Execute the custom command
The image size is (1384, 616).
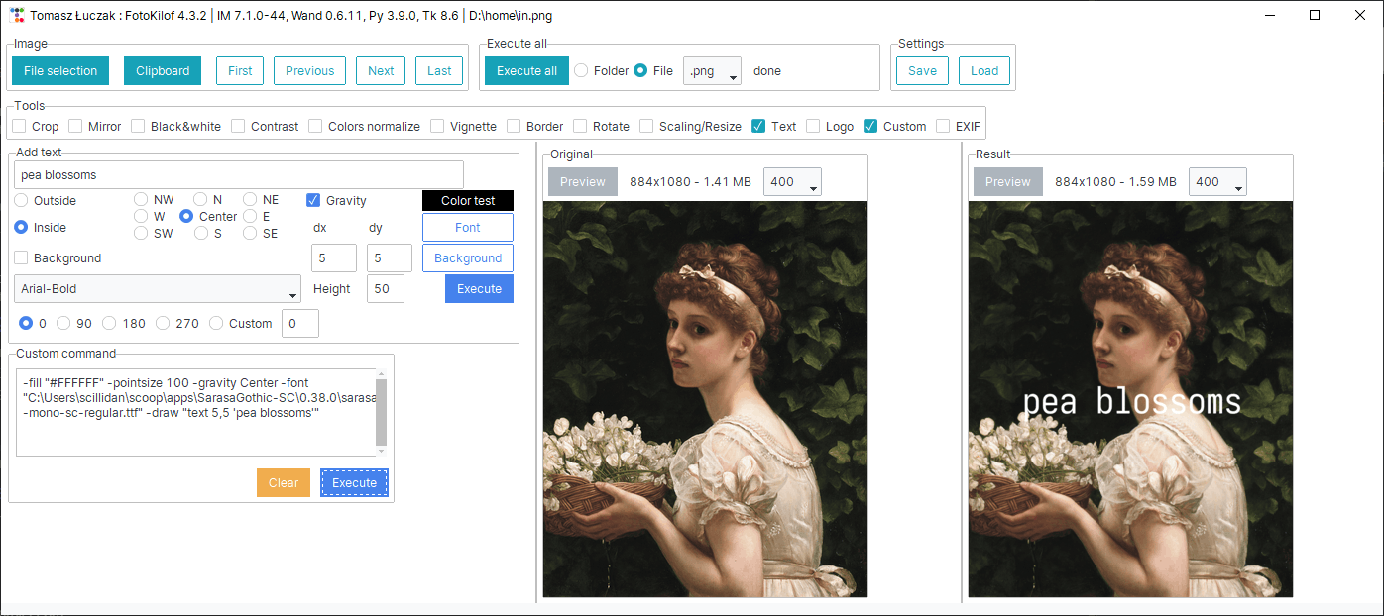click(x=354, y=482)
